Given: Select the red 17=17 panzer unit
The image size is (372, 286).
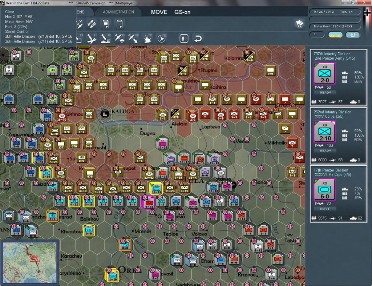Looking at the screenshot, I should (x=184, y=159).
